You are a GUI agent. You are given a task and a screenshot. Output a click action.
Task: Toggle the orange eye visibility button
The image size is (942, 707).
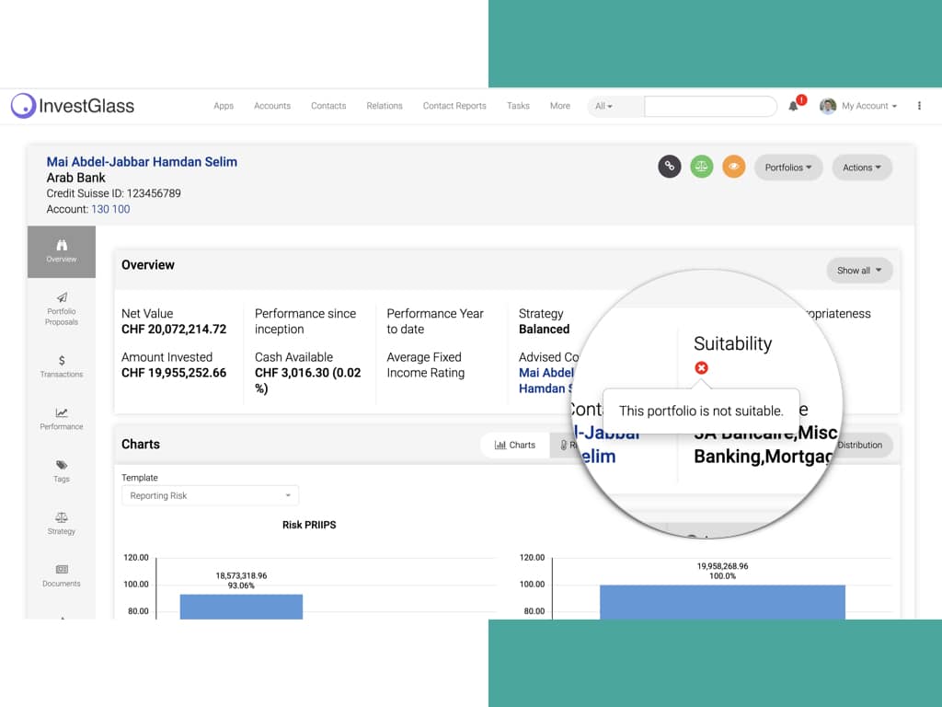[x=733, y=167]
